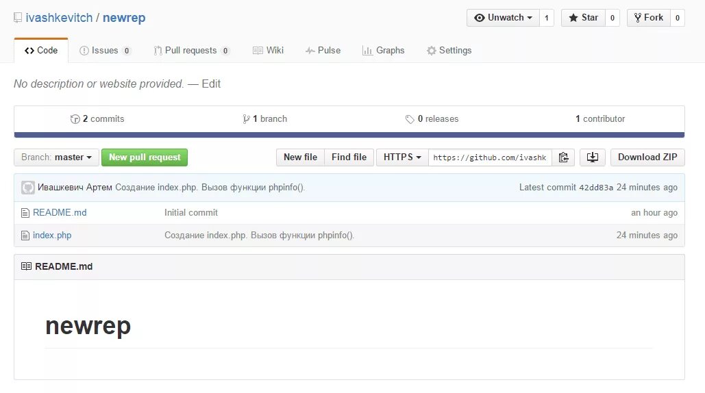This screenshot has width=705, height=393.
Task: Switch to the Code tab
Action: 41,50
